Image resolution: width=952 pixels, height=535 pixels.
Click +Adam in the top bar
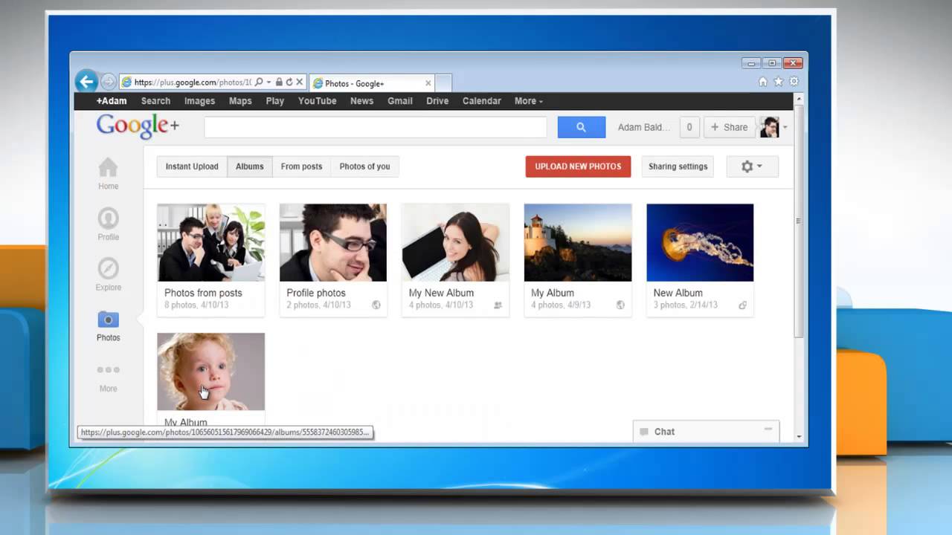pyautogui.click(x=112, y=101)
